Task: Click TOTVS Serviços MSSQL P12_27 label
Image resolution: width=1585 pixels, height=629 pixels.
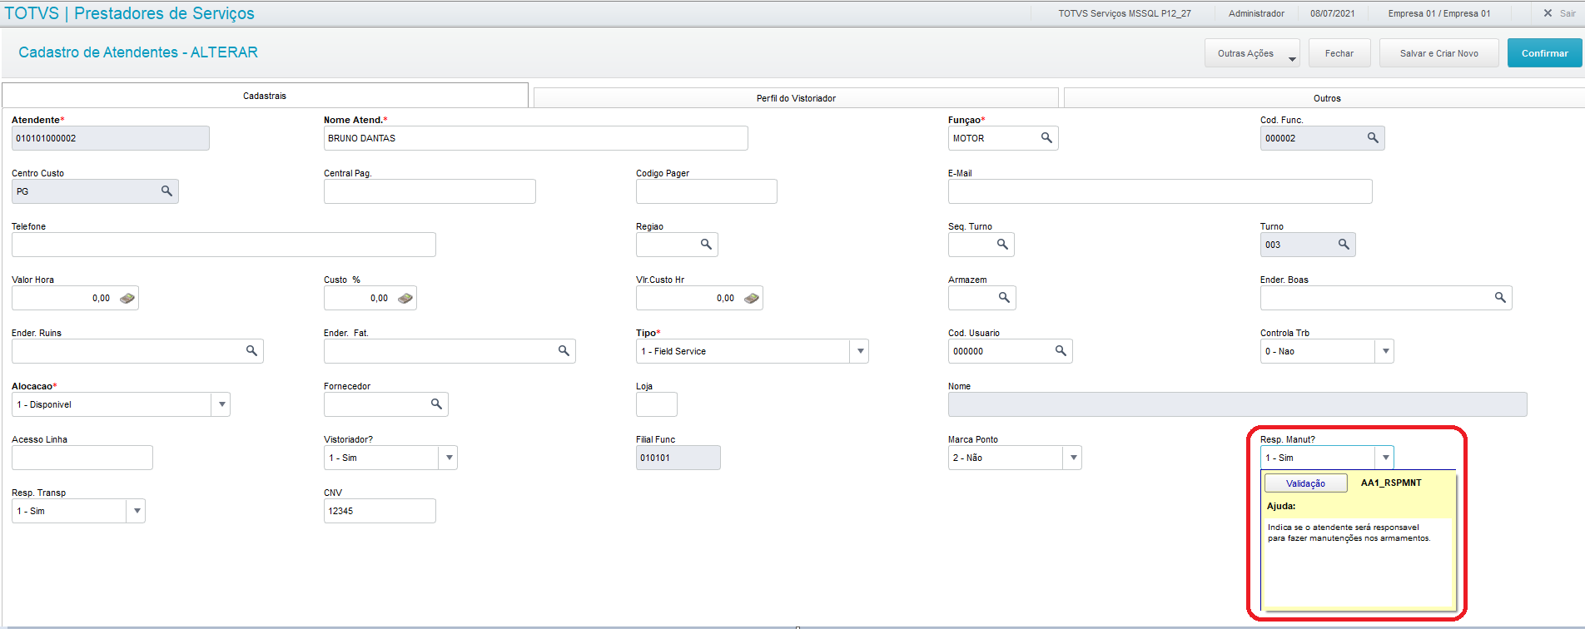Action: [1125, 13]
